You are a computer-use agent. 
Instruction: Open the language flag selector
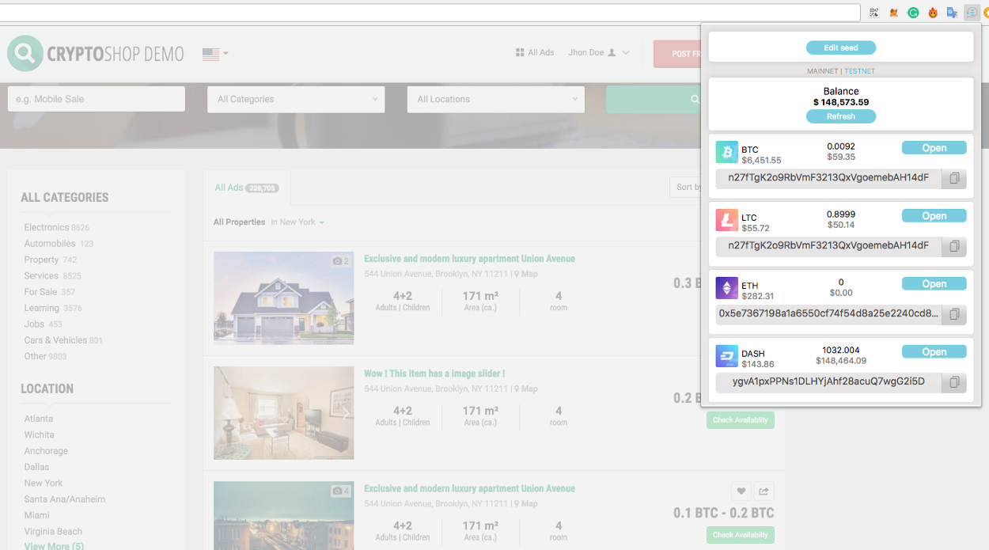[x=214, y=54]
